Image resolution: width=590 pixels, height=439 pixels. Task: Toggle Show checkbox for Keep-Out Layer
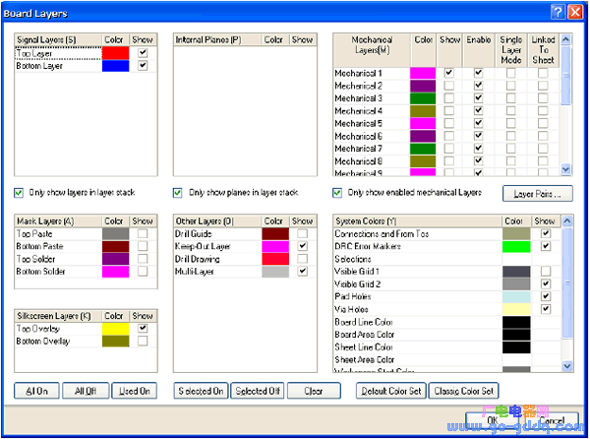pyautogui.click(x=303, y=246)
